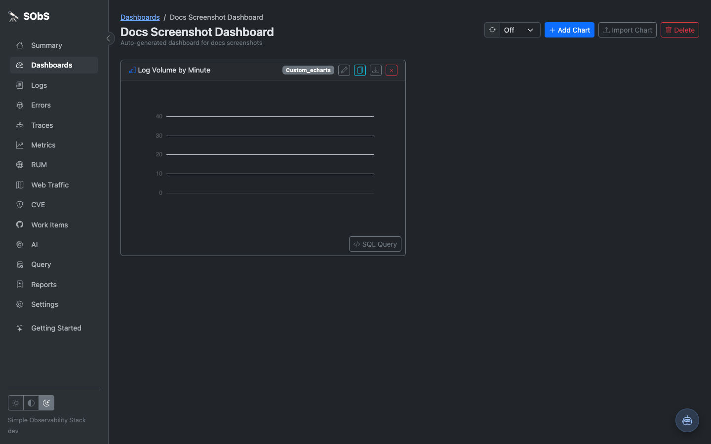Click the Metrics line-chart icon
Viewport: 711px width, 444px height.
(20, 145)
